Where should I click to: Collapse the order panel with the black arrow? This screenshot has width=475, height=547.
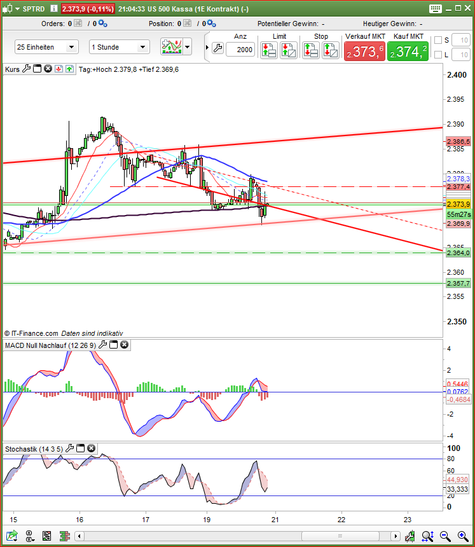point(207,48)
